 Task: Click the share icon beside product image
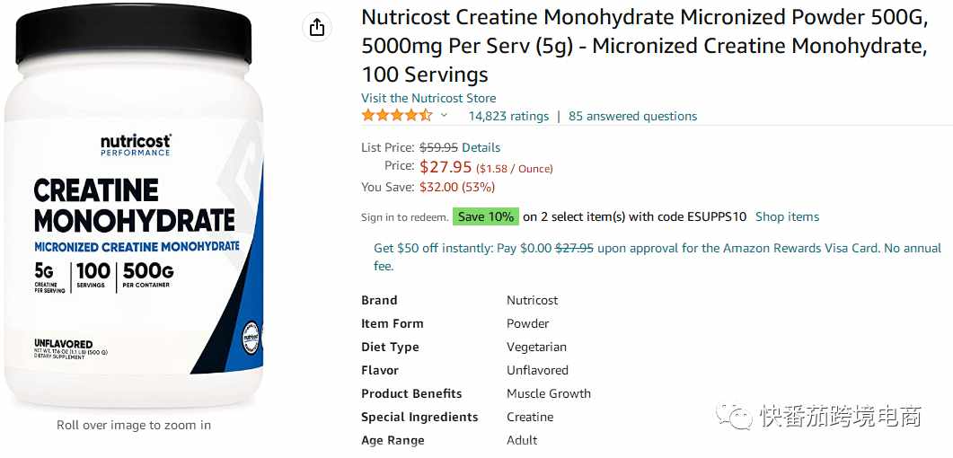pyautogui.click(x=317, y=27)
